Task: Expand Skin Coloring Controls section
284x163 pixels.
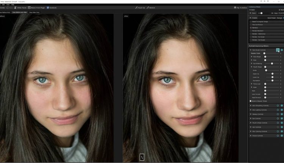Action: (x=251, y=131)
